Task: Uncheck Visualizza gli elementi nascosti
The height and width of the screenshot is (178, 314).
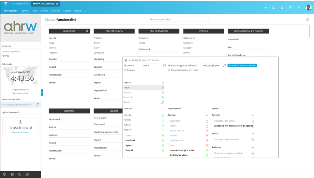Action: coord(126,60)
